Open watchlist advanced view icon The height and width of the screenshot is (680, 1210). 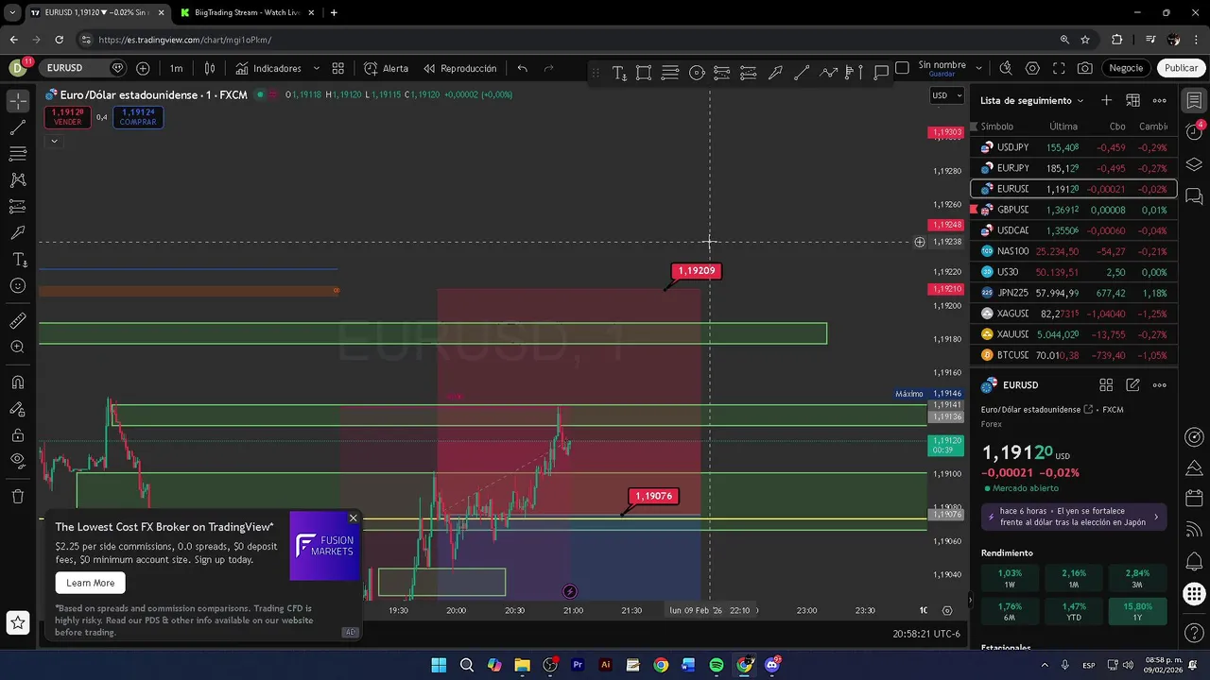1133,100
